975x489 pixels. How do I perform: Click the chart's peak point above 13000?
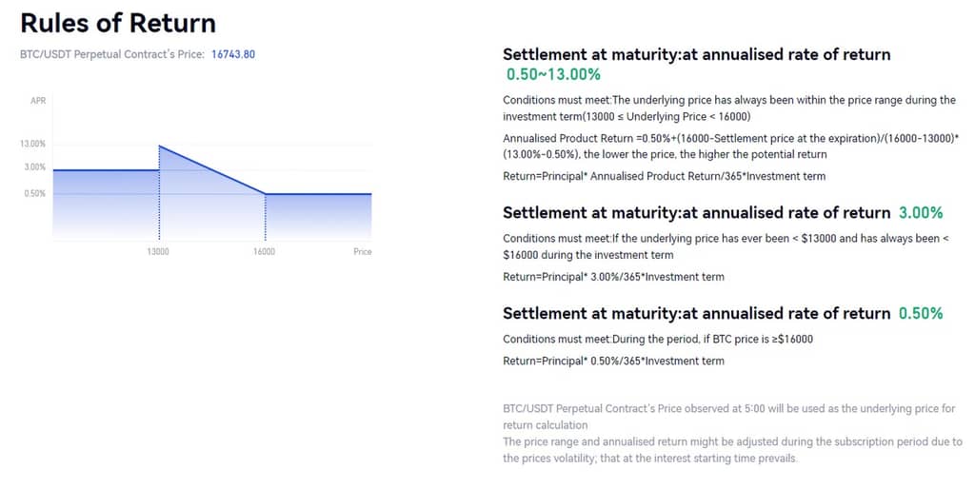159,146
